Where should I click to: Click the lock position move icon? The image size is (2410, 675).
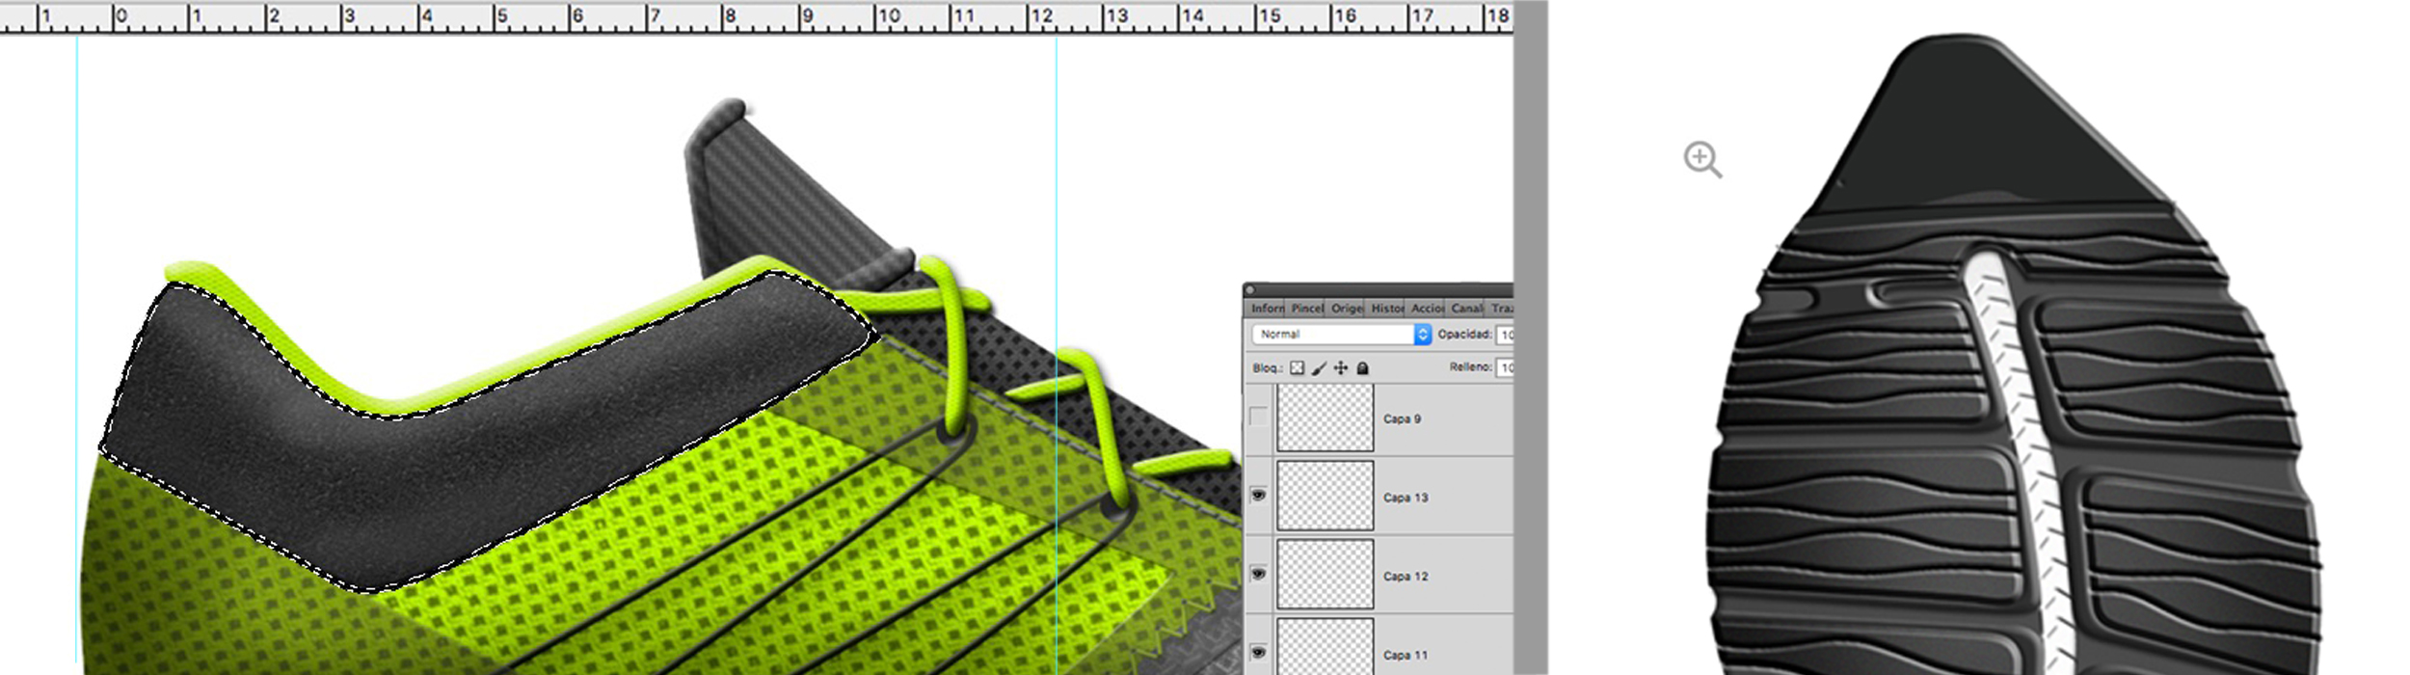pyautogui.click(x=1341, y=368)
